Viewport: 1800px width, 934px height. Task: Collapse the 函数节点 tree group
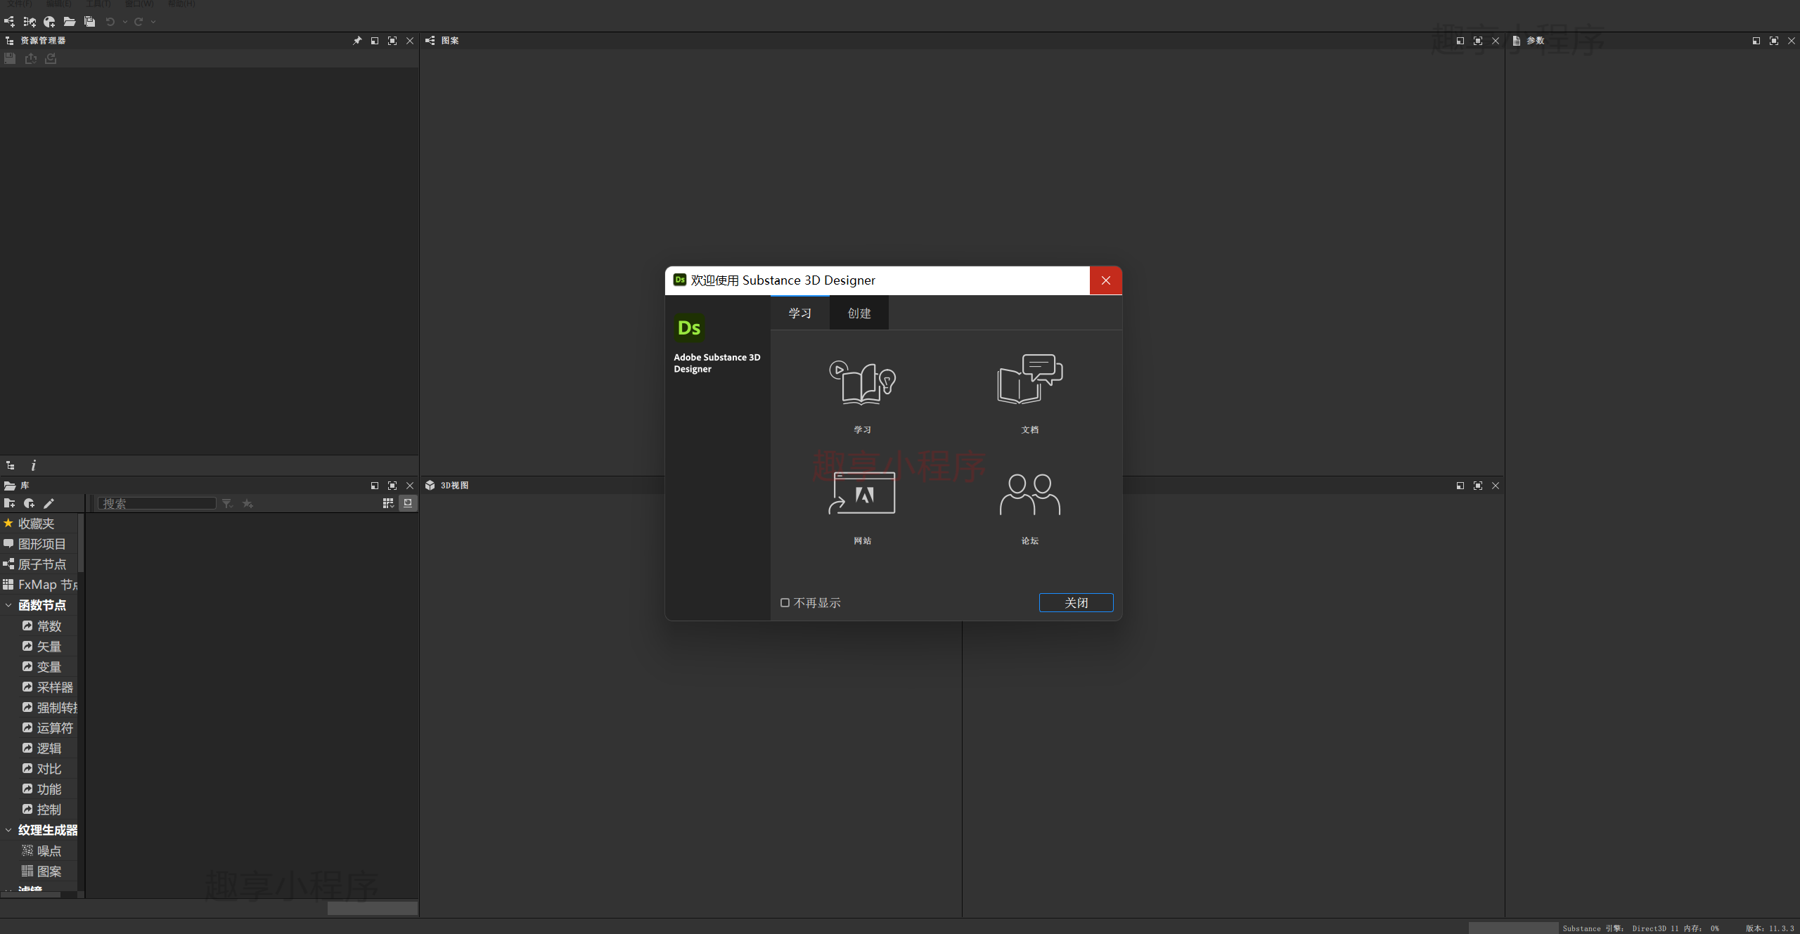tap(8, 605)
